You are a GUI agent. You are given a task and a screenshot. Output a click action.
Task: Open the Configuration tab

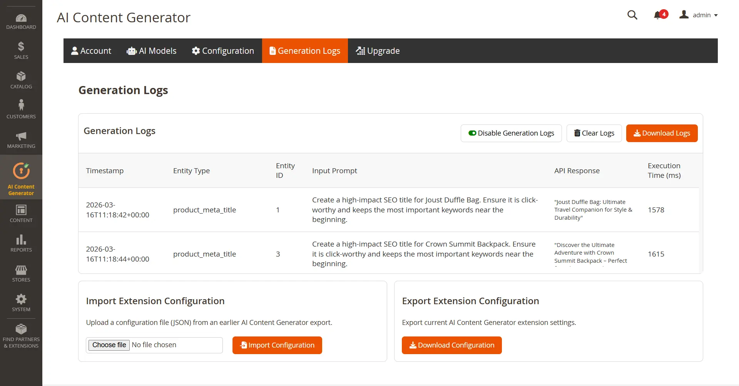222,50
